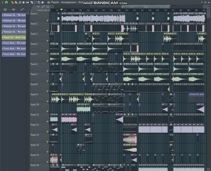Screen dimensions: 211x171
Task: Mute Track 9 with its green light
Action: coord(47,101)
